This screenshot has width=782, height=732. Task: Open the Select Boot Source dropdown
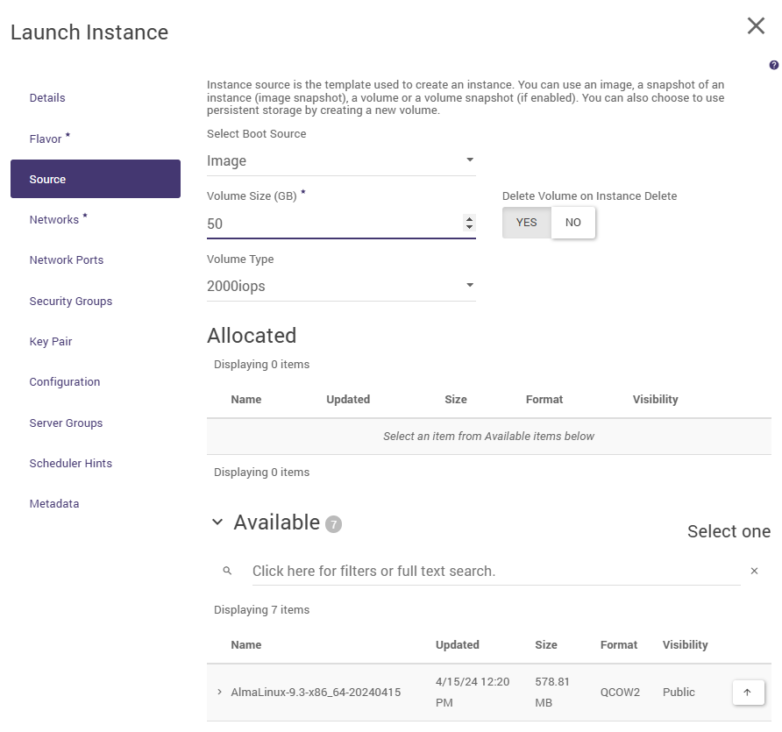click(x=341, y=161)
